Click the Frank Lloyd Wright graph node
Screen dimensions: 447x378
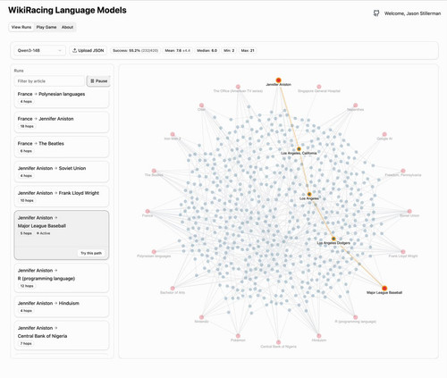click(x=403, y=252)
